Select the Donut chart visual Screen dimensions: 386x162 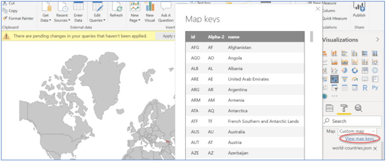[355, 70]
